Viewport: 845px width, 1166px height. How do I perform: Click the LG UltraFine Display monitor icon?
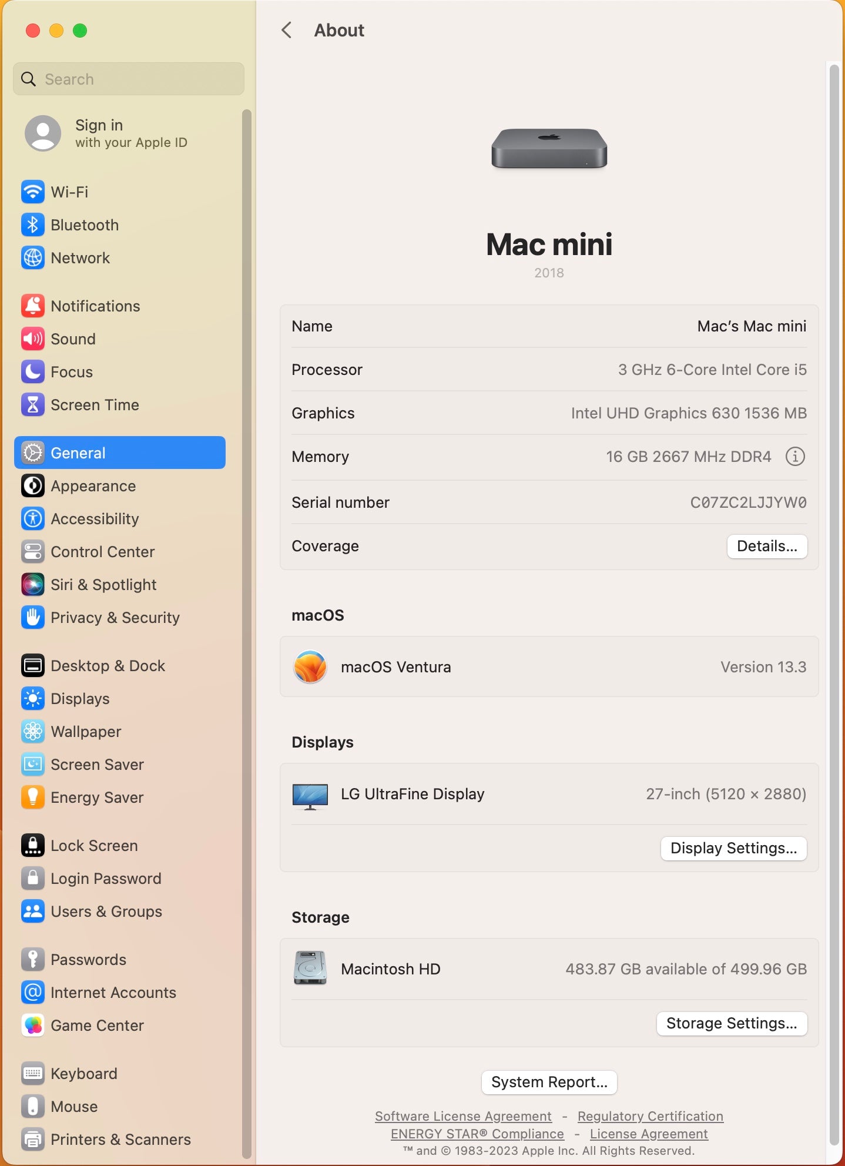[x=310, y=796]
